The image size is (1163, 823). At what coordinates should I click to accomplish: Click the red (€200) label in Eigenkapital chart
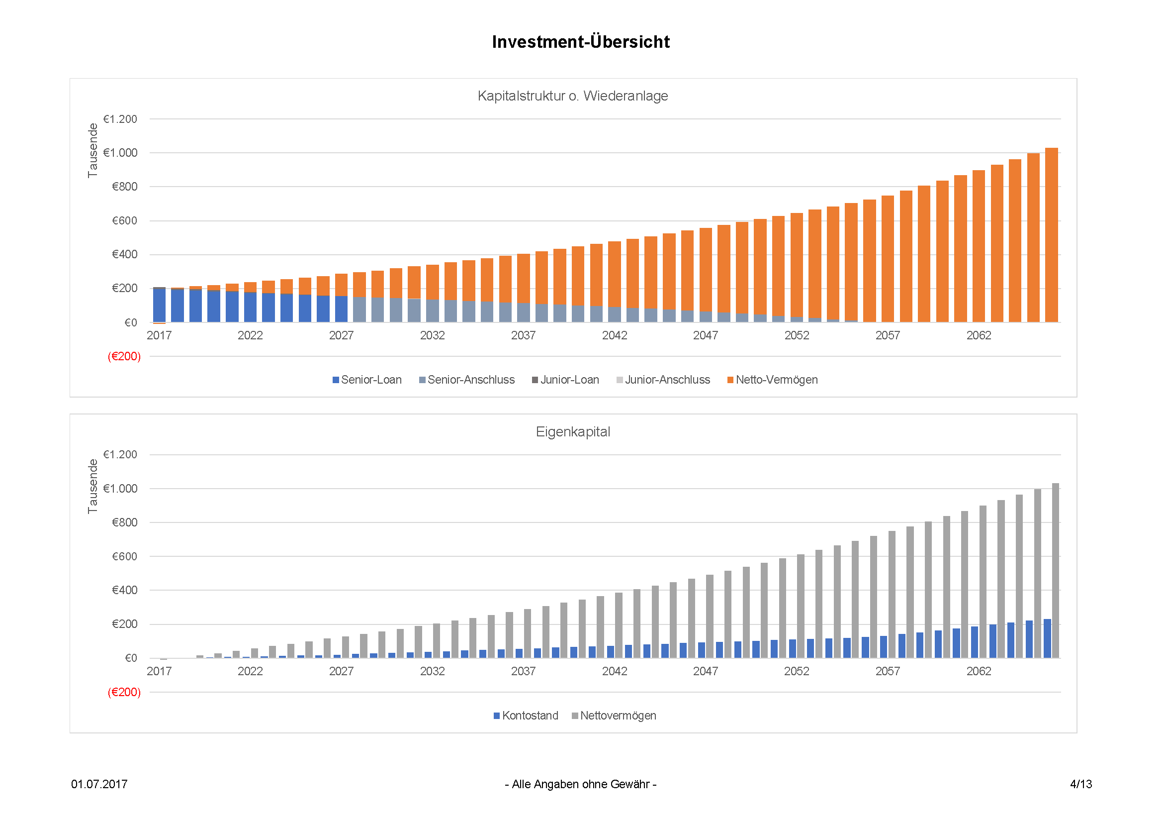[124, 693]
